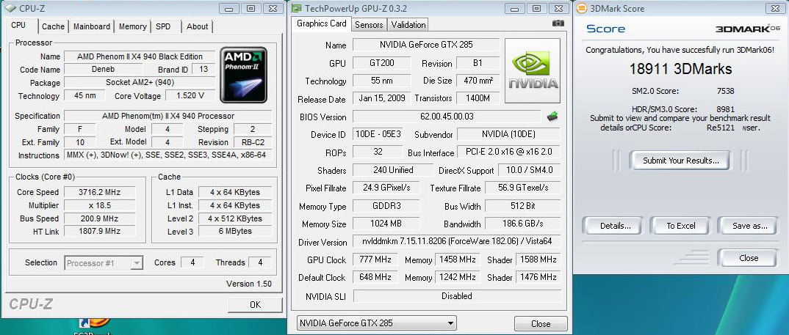Viewport: 789px width, 335px height.
Task: Click the Bandwidth value 186.6 GB/s
Action: (522, 224)
